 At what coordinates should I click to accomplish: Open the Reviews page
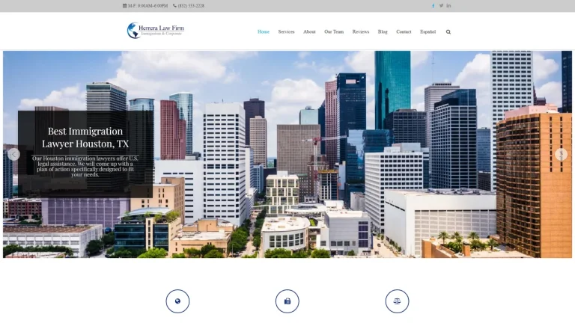(x=360, y=32)
